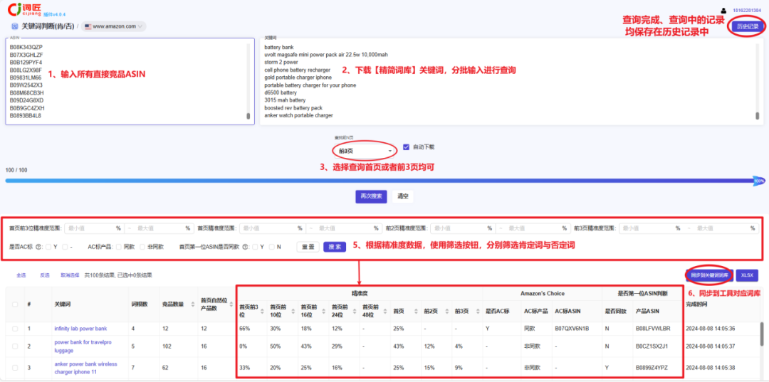Check N for 首页第一位ASIN是否同款
Image resolution: width=769 pixels, height=382 pixels.
(x=272, y=247)
